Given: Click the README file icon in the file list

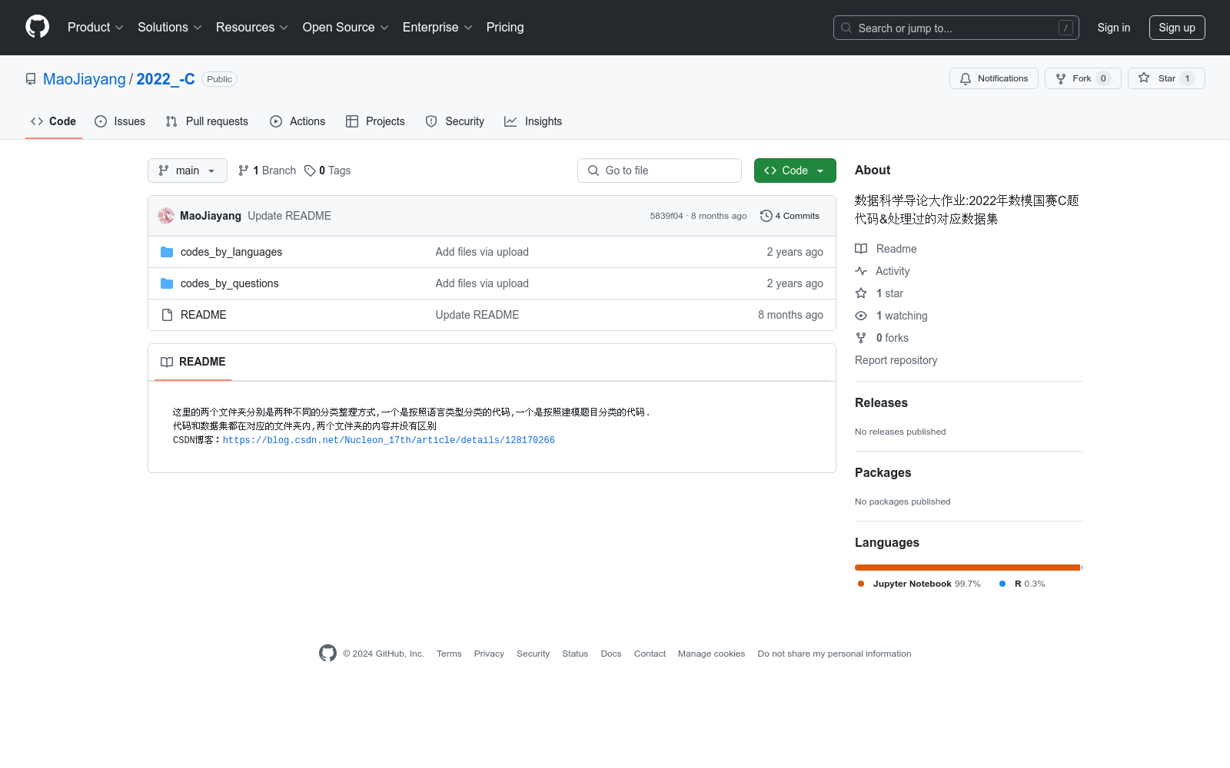Looking at the screenshot, I should [167, 315].
